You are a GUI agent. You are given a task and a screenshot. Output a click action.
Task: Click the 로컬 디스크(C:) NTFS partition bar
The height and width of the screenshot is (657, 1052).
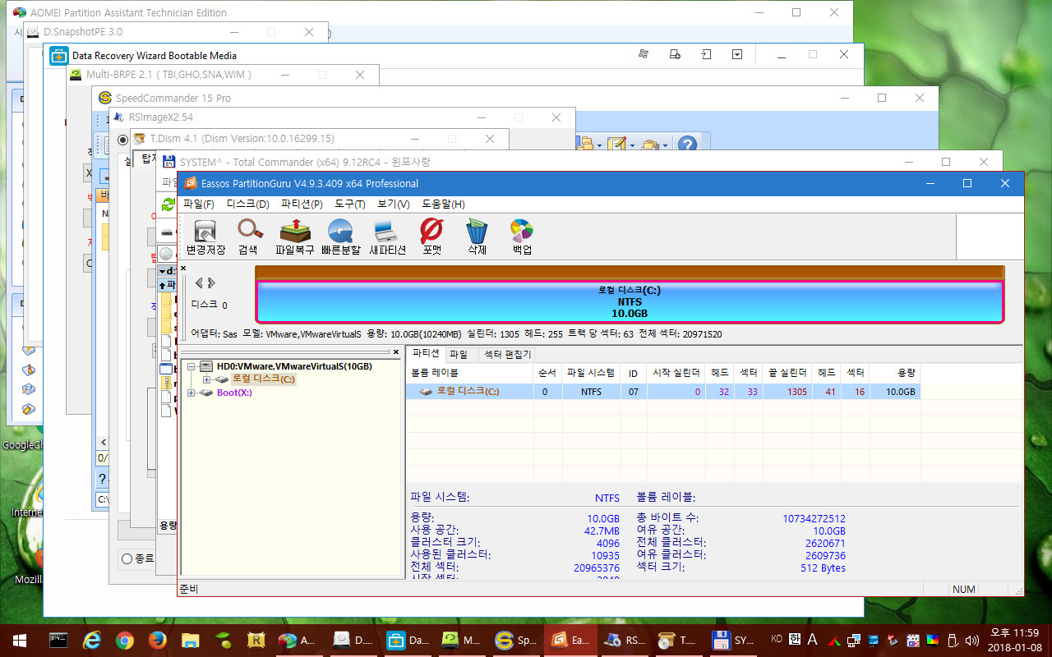pyautogui.click(x=630, y=301)
